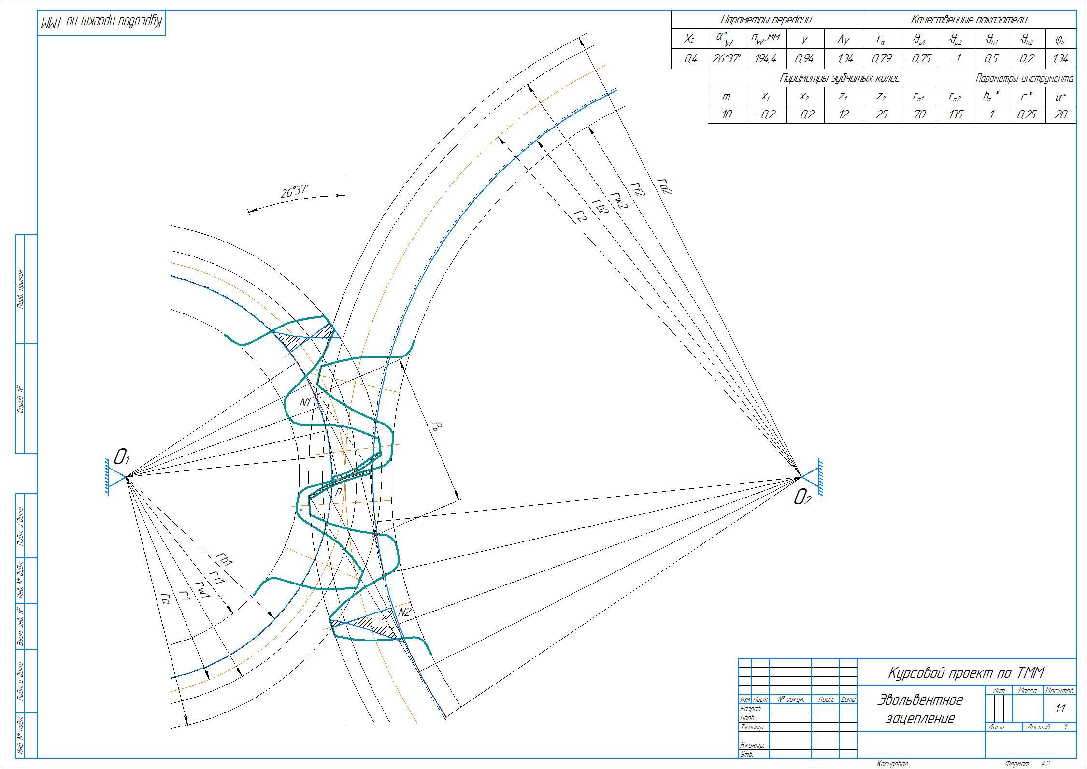This screenshot has width=1087, height=769.
Task: Click the 'Параметры зубчатых колес' header
Action: (x=840, y=78)
